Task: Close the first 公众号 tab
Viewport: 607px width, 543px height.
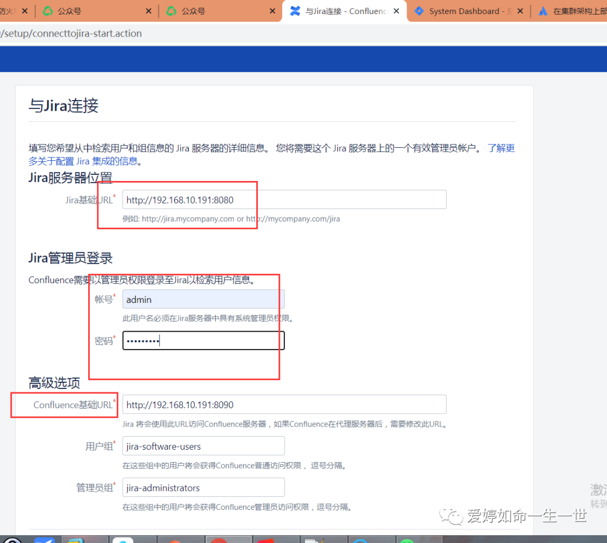Action: click(148, 11)
